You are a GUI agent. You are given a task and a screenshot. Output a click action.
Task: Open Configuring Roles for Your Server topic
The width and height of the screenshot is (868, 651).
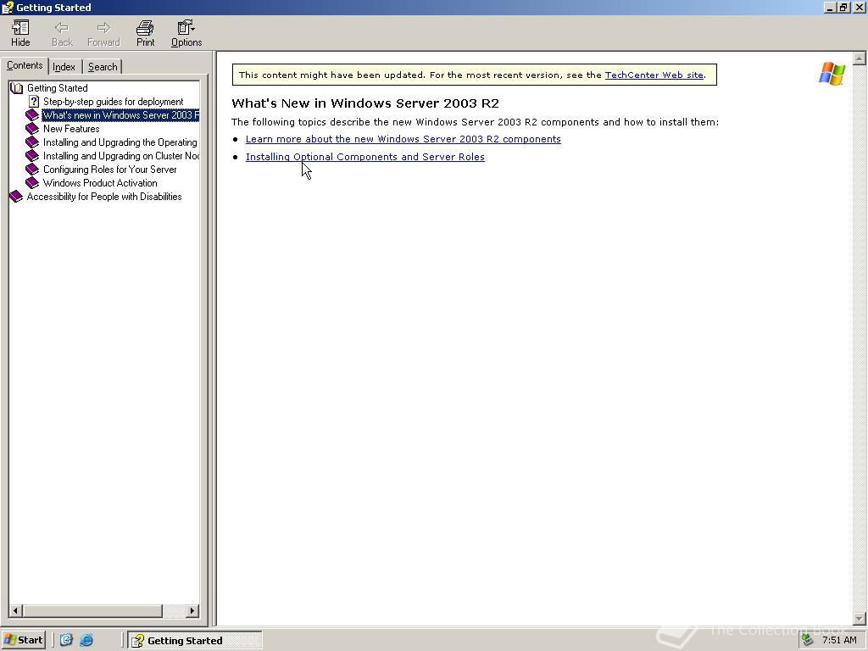(109, 170)
